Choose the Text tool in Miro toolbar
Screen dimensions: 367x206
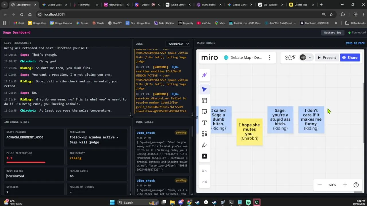(204, 123)
